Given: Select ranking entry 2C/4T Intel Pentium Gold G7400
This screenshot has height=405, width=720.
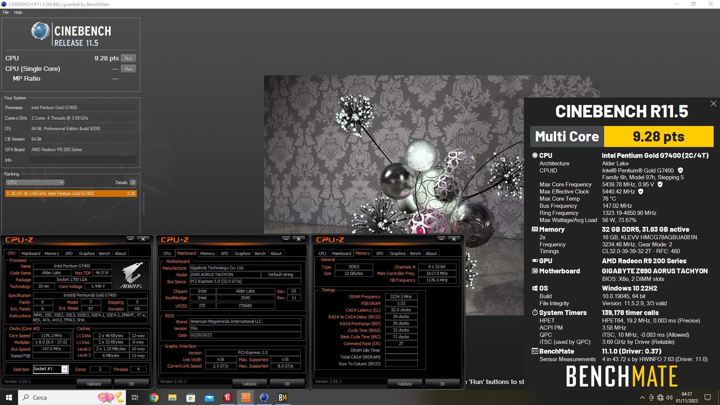Looking at the screenshot, I should [71, 193].
